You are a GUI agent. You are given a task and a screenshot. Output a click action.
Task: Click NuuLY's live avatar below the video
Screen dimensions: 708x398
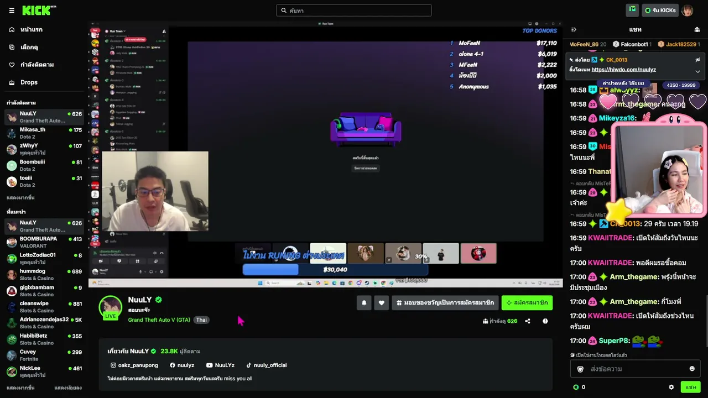pos(110,308)
